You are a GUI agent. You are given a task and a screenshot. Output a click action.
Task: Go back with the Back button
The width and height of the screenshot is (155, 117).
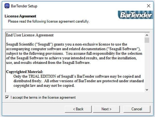pos(78,109)
